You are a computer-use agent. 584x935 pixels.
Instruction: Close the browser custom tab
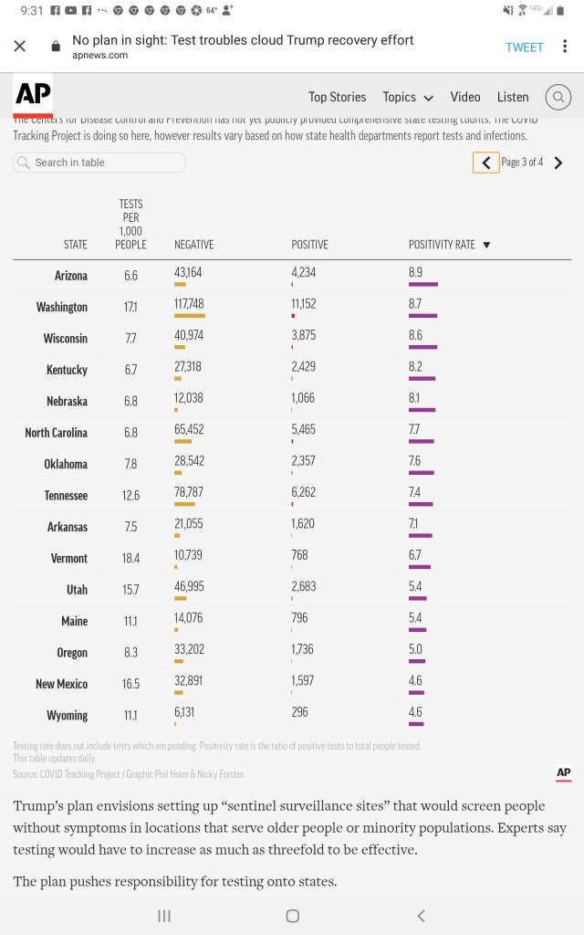(20, 47)
